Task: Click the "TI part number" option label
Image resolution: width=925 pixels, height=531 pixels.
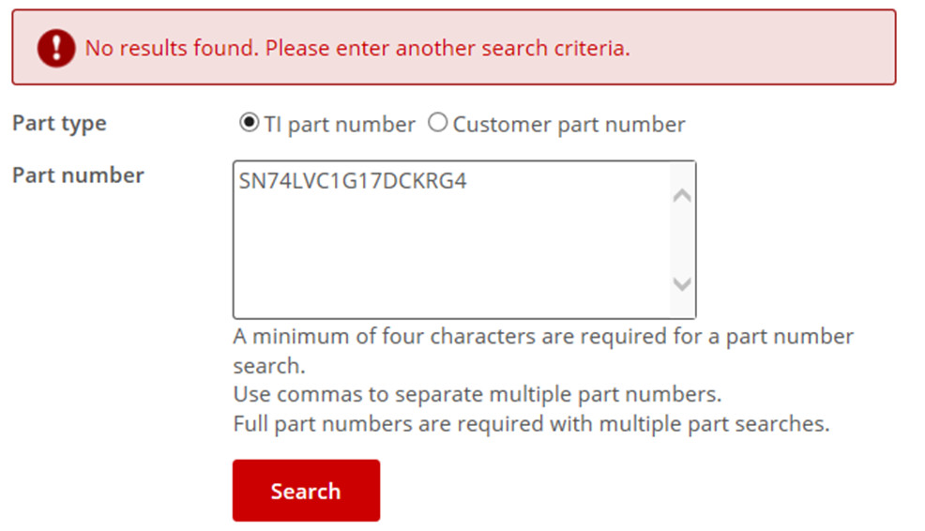Action: (x=339, y=125)
